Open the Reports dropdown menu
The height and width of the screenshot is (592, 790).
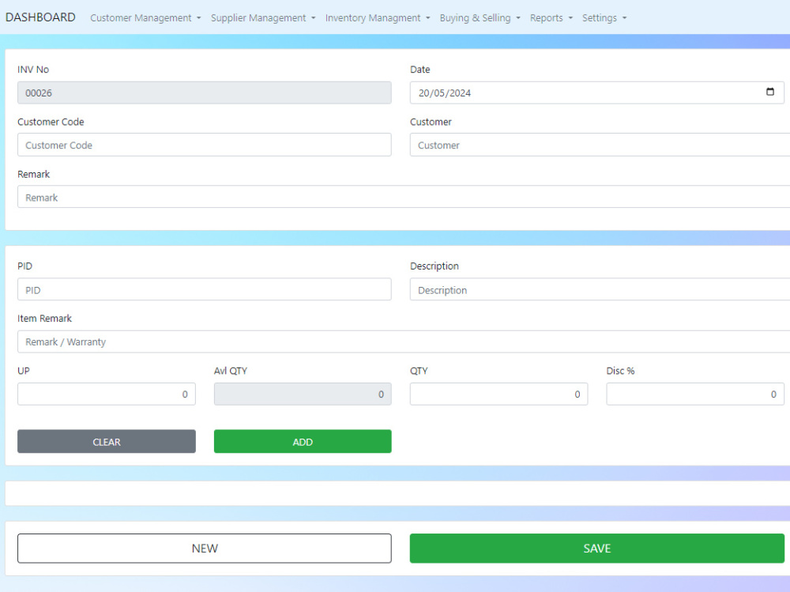551,17
